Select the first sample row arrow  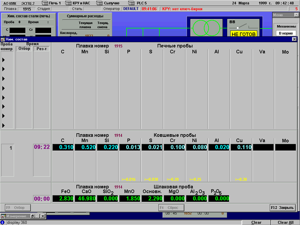[x=4, y=60]
